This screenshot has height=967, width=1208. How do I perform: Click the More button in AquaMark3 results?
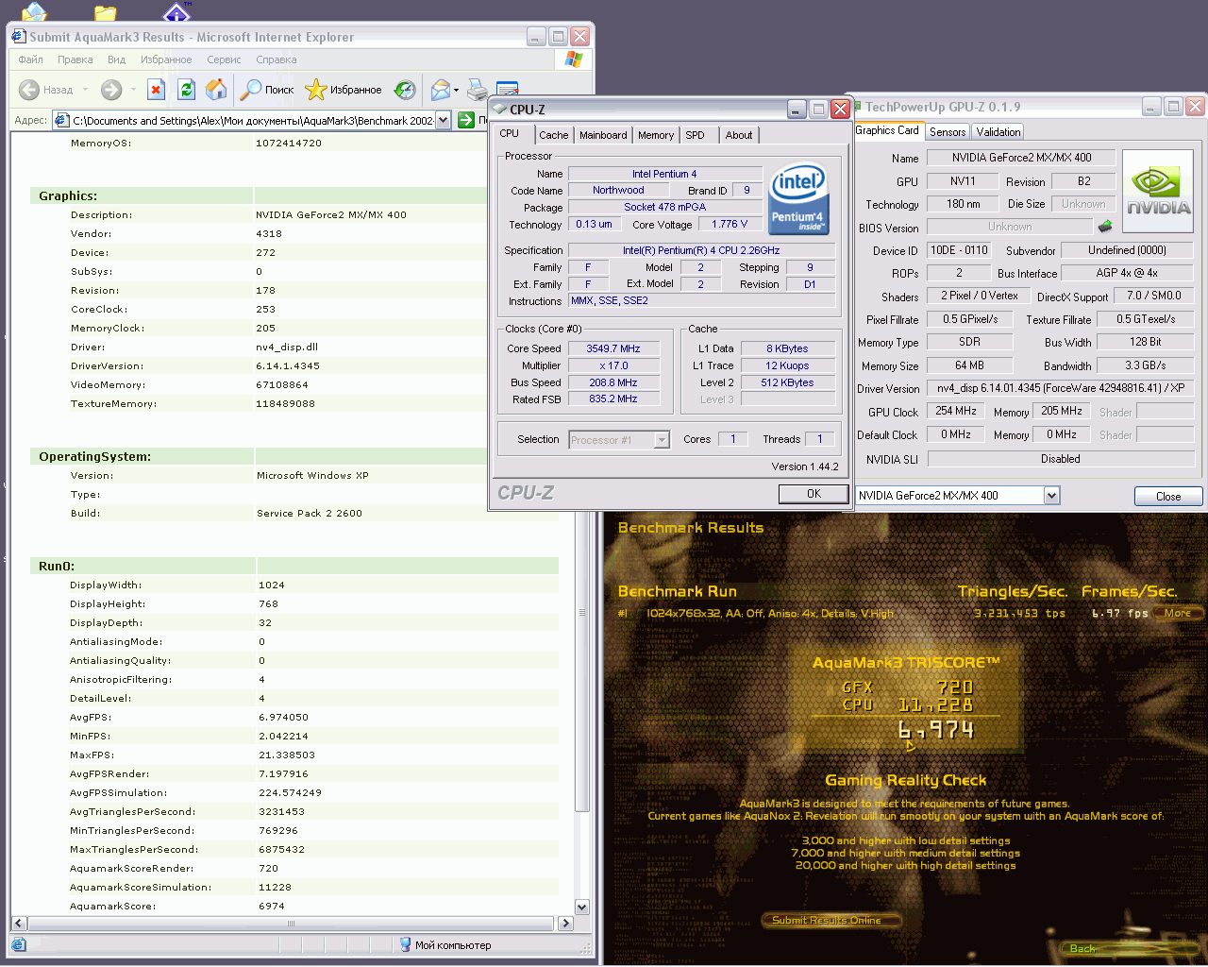pyautogui.click(x=1178, y=613)
